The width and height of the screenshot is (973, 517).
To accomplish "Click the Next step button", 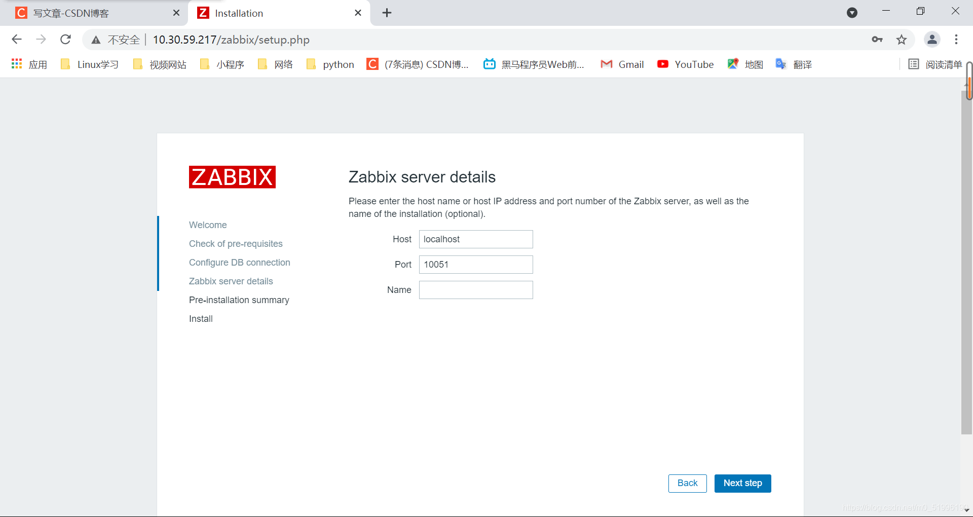I will click(743, 484).
